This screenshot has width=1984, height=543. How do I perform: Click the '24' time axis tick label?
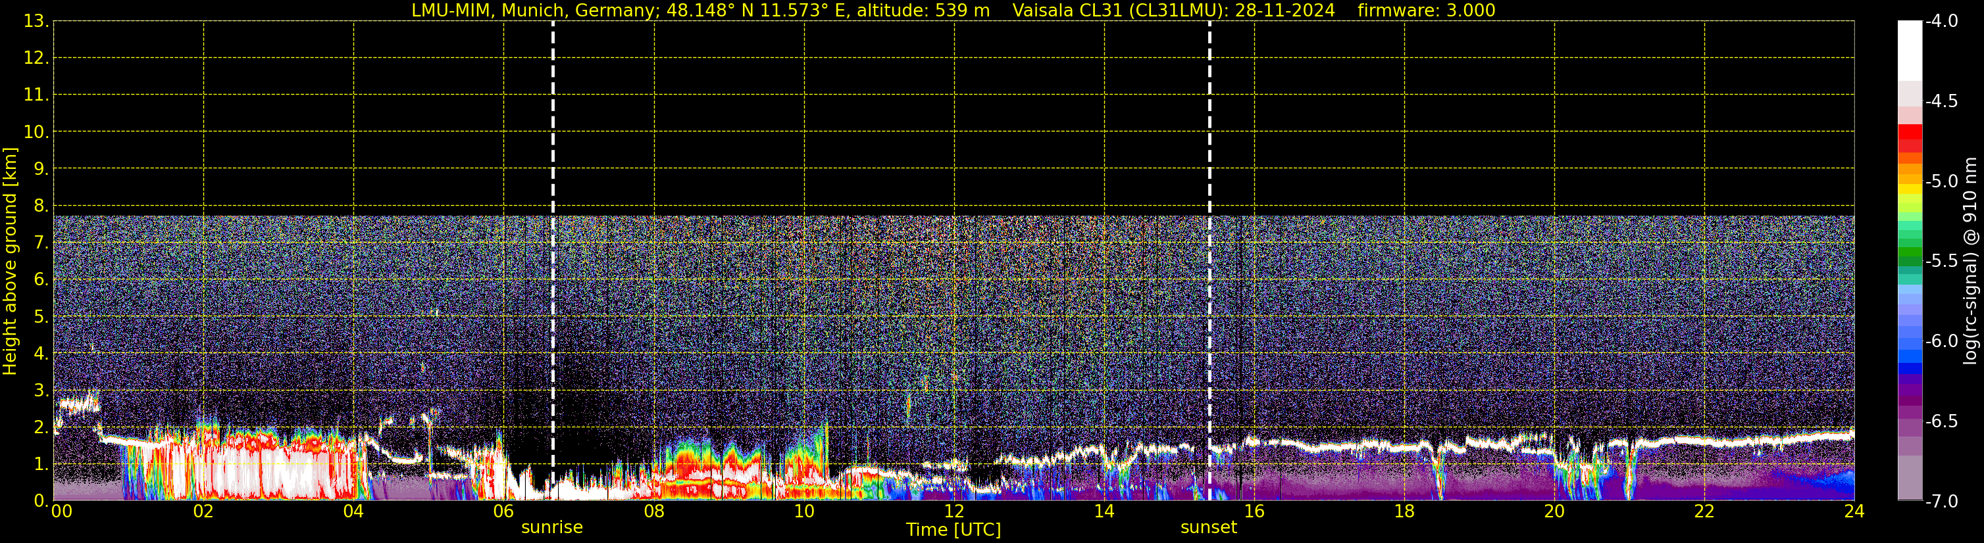coord(1854,511)
